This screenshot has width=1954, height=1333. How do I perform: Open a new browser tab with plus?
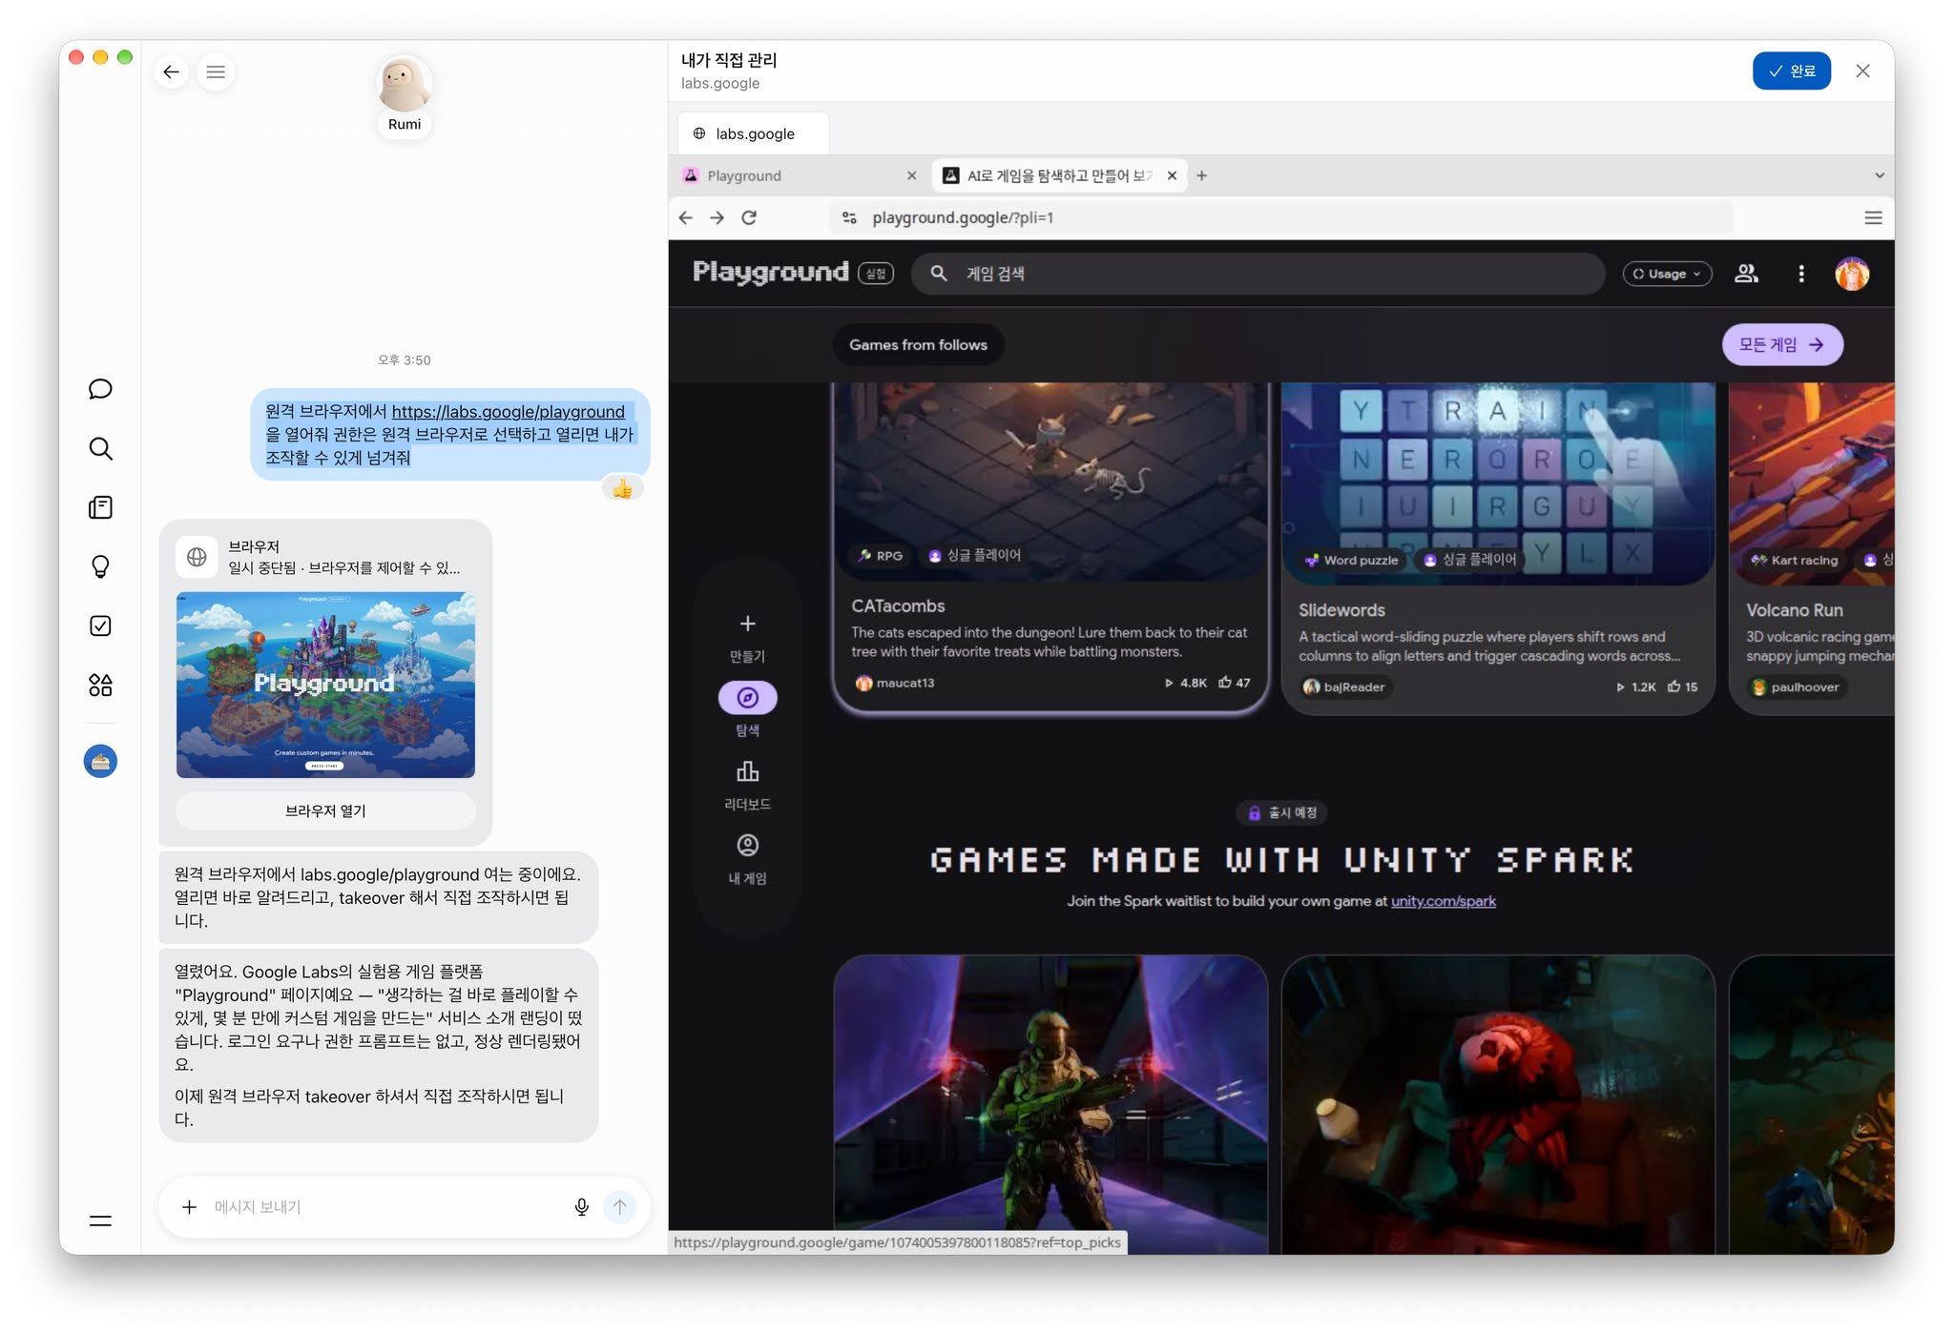coord(1202,175)
